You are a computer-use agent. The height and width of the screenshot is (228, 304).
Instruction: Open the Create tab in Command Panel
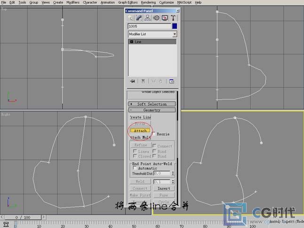(130, 18)
